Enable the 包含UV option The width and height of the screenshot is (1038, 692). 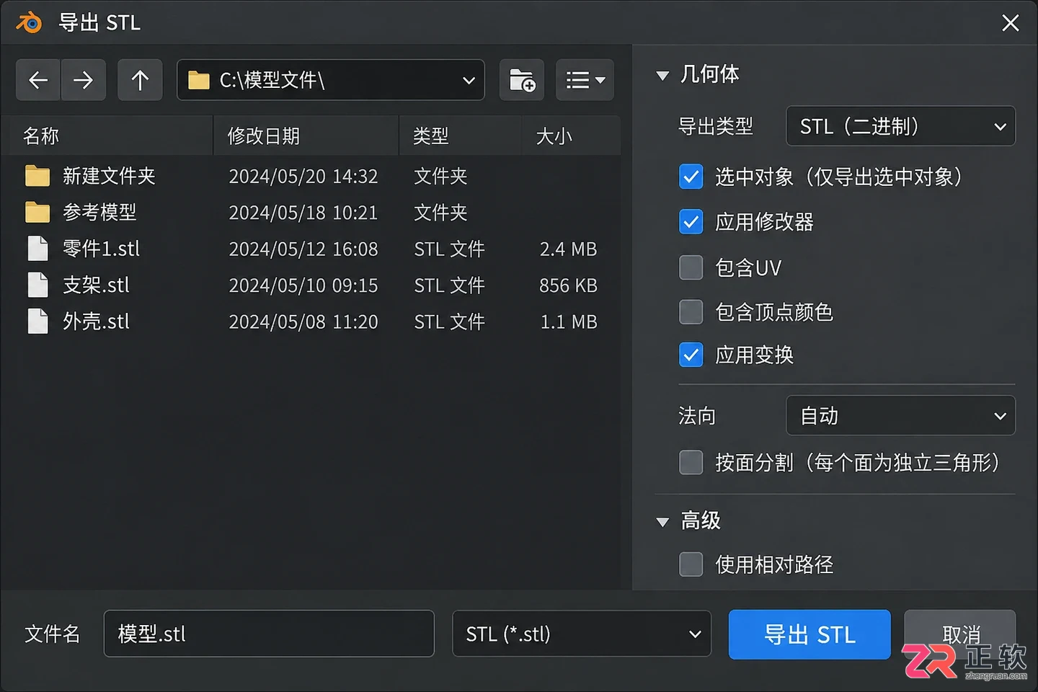click(691, 267)
